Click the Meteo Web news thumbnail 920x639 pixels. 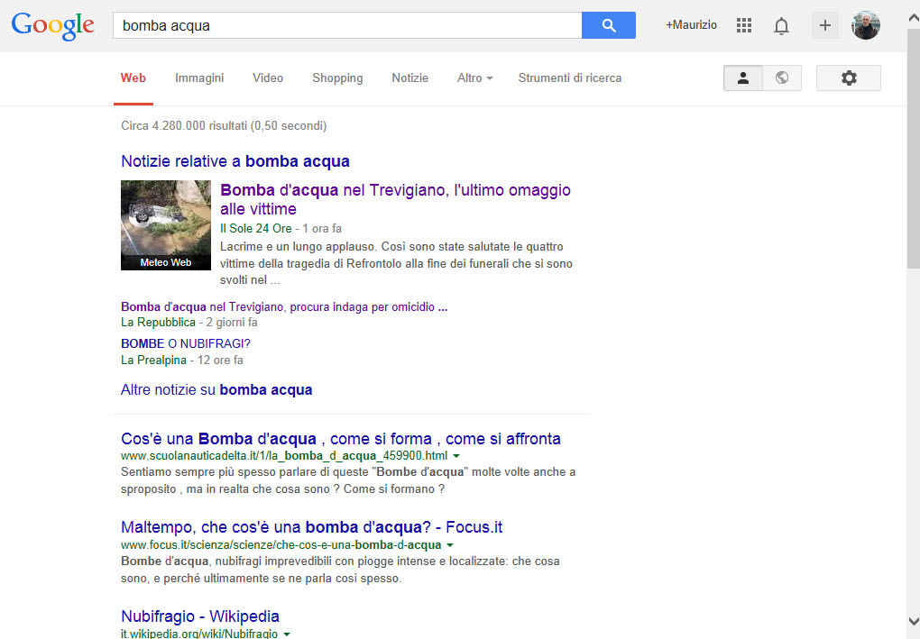[166, 224]
